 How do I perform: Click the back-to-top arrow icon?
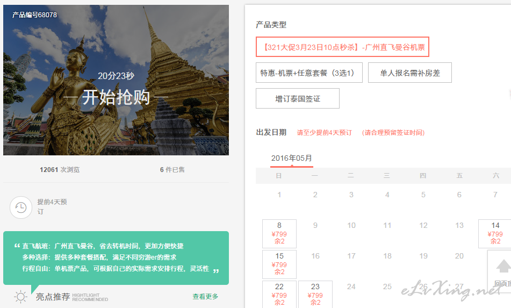pos(503,266)
